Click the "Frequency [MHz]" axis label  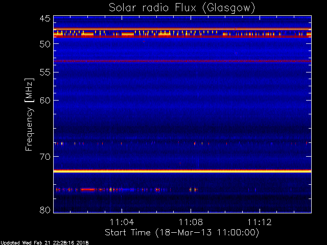point(29,114)
